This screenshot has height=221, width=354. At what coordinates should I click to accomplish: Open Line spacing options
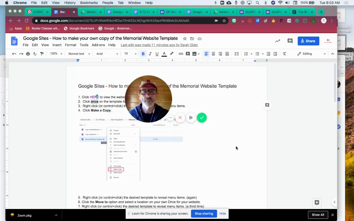tap(236, 54)
